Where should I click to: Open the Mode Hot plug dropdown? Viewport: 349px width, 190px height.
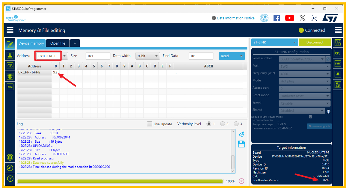[x=304, y=81]
